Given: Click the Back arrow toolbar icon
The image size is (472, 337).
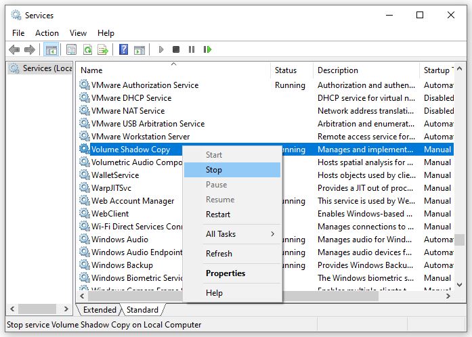Looking at the screenshot, I should point(14,49).
